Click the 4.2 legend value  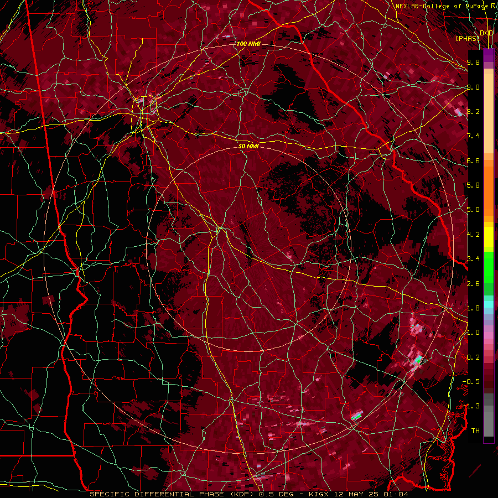473,235
